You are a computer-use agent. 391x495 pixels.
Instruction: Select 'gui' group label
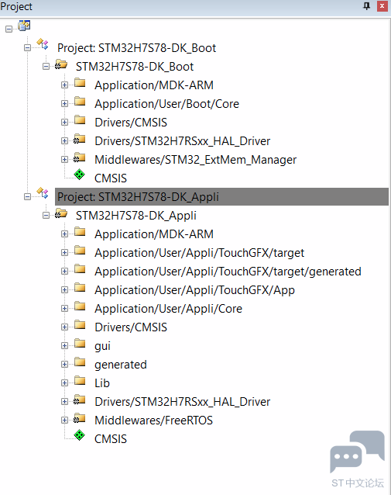tap(102, 346)
